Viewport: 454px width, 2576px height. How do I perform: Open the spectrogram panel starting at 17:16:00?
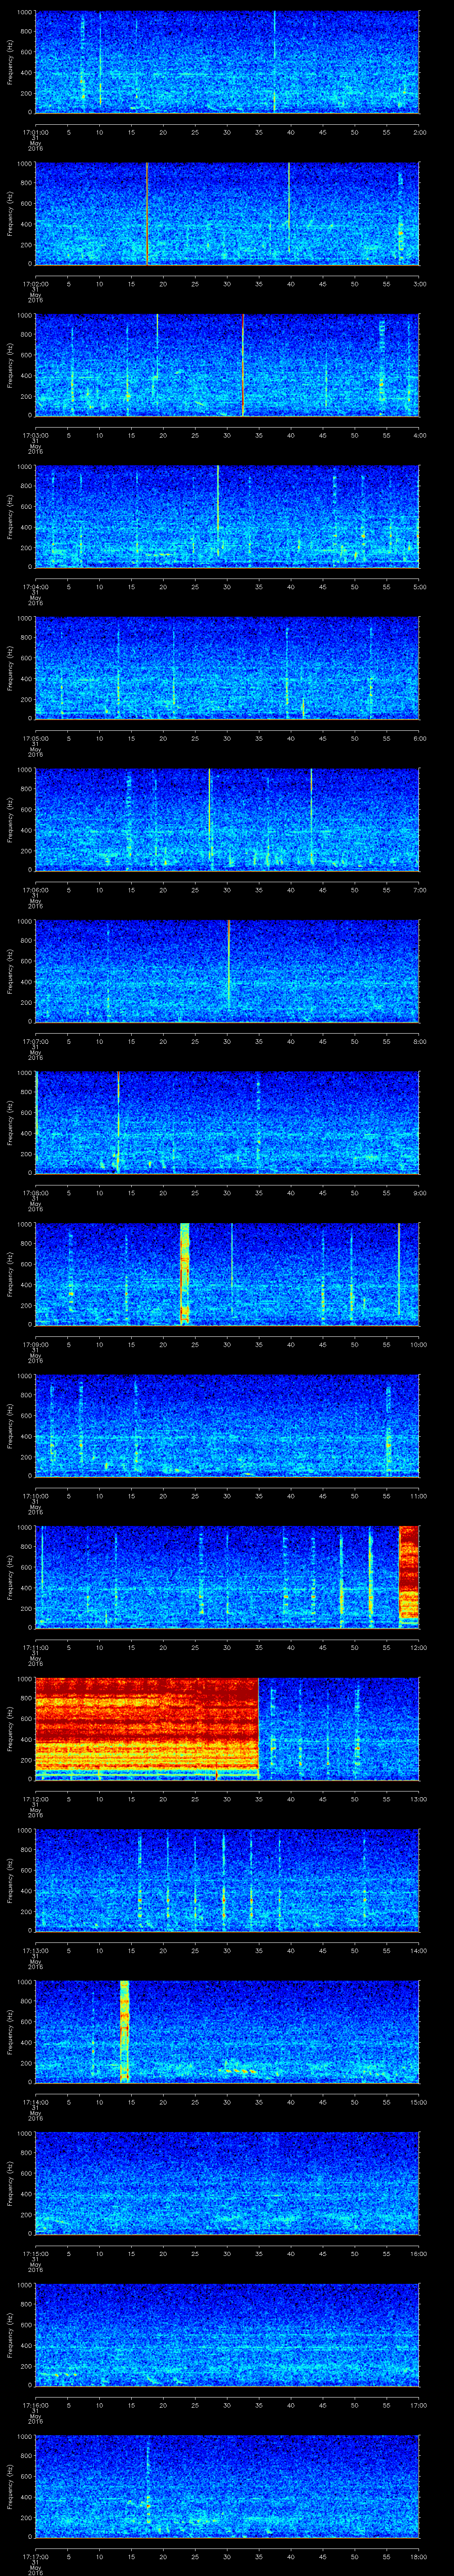[x=227, y=2334]
